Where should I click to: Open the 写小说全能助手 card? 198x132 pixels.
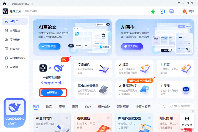pyautogui.click(x=93, y=89)
